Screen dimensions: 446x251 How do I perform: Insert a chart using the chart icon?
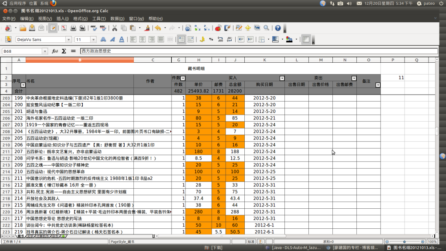[218, 28]
